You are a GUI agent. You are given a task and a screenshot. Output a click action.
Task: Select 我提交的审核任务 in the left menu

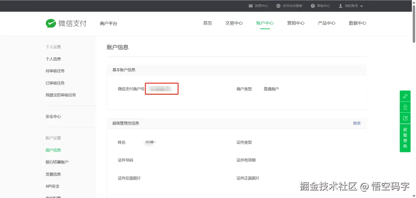(x=61, y=95)
